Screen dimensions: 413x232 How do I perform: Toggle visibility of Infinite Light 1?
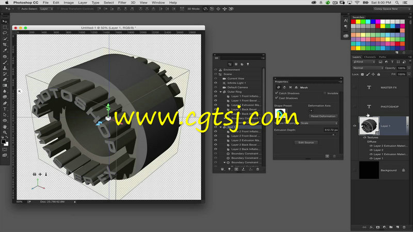(x=216, y=83)
